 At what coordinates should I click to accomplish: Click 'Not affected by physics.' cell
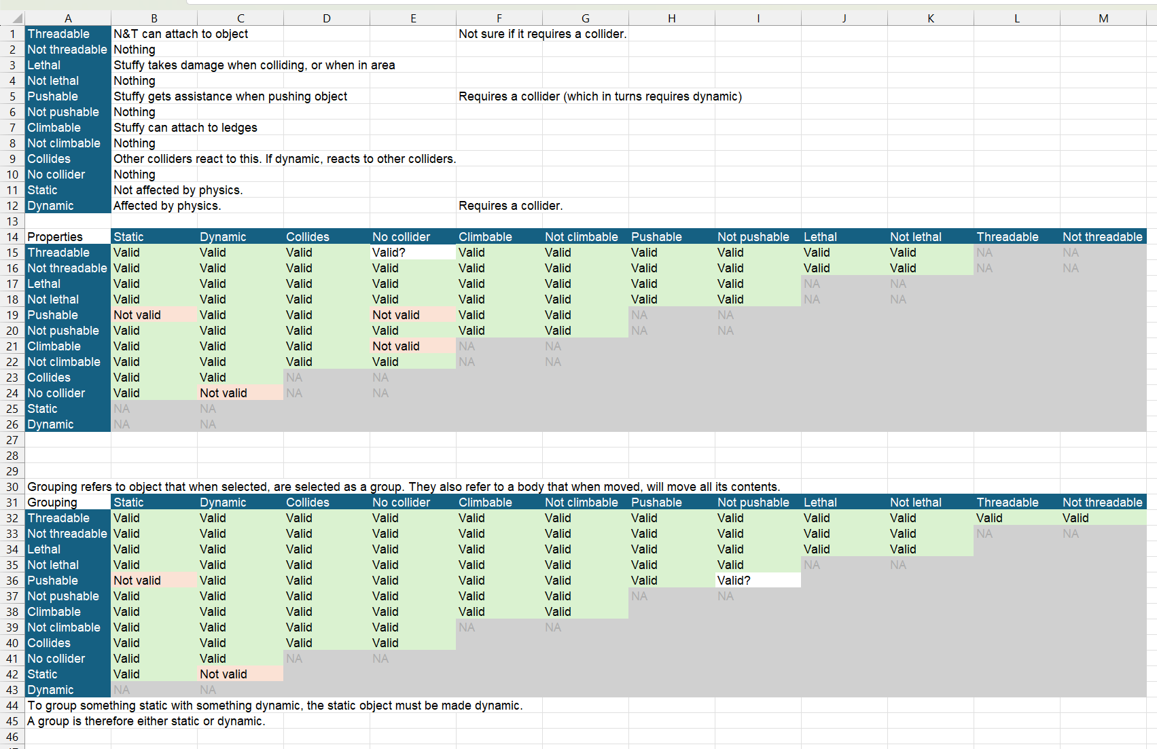tap(178, 190)
